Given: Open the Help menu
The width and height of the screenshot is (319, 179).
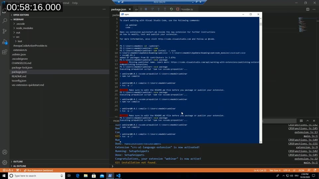Looking at the screenshot, I should click(75, 3).
